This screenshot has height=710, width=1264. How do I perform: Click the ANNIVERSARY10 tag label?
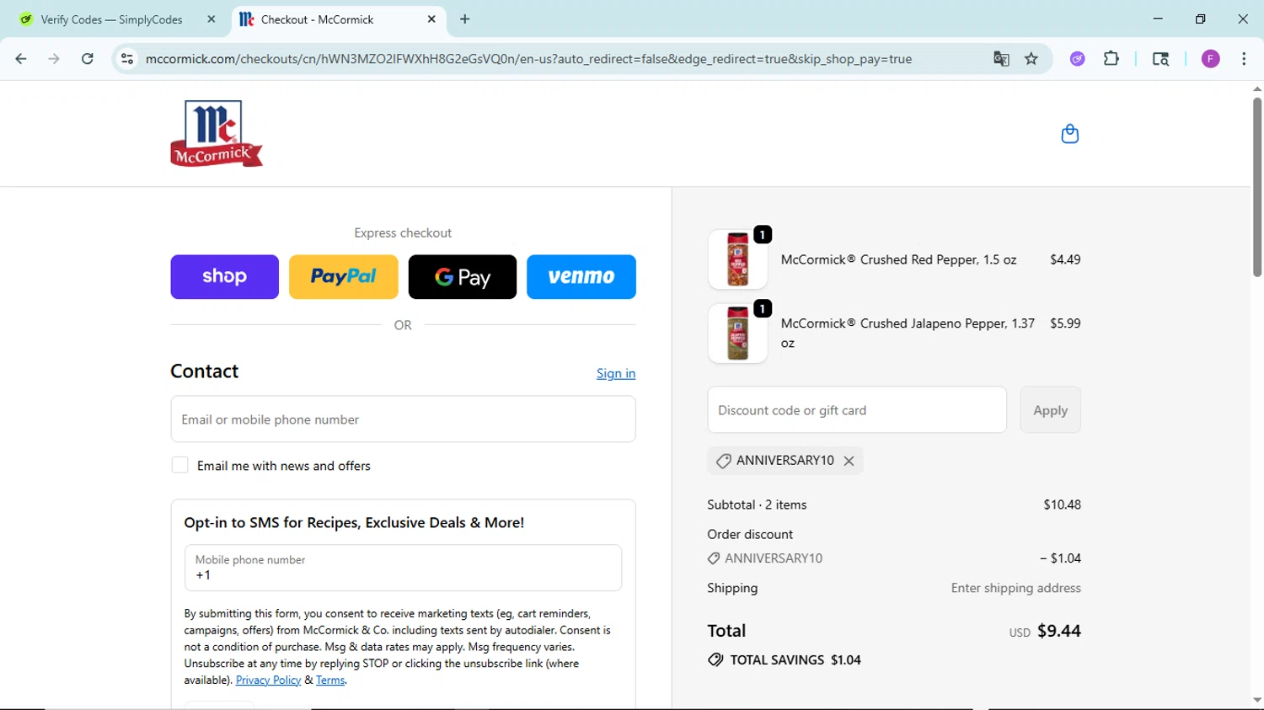point(785,461)
